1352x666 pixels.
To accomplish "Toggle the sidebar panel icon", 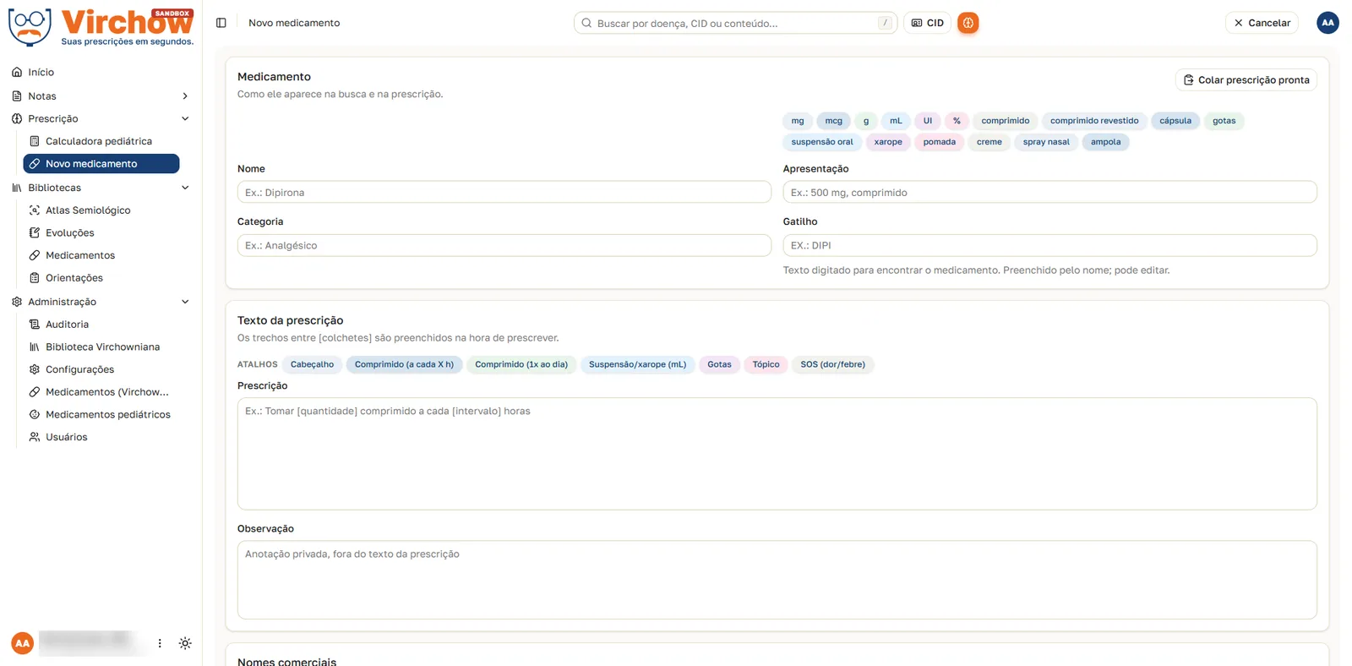I will tap(221, 23).
